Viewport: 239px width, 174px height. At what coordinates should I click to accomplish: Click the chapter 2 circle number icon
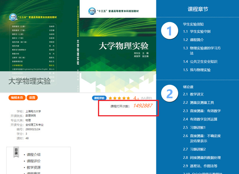pyautogui.click(x=170, y=94)
